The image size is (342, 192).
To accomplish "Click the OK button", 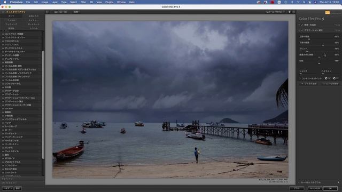I will pos(330,188).
